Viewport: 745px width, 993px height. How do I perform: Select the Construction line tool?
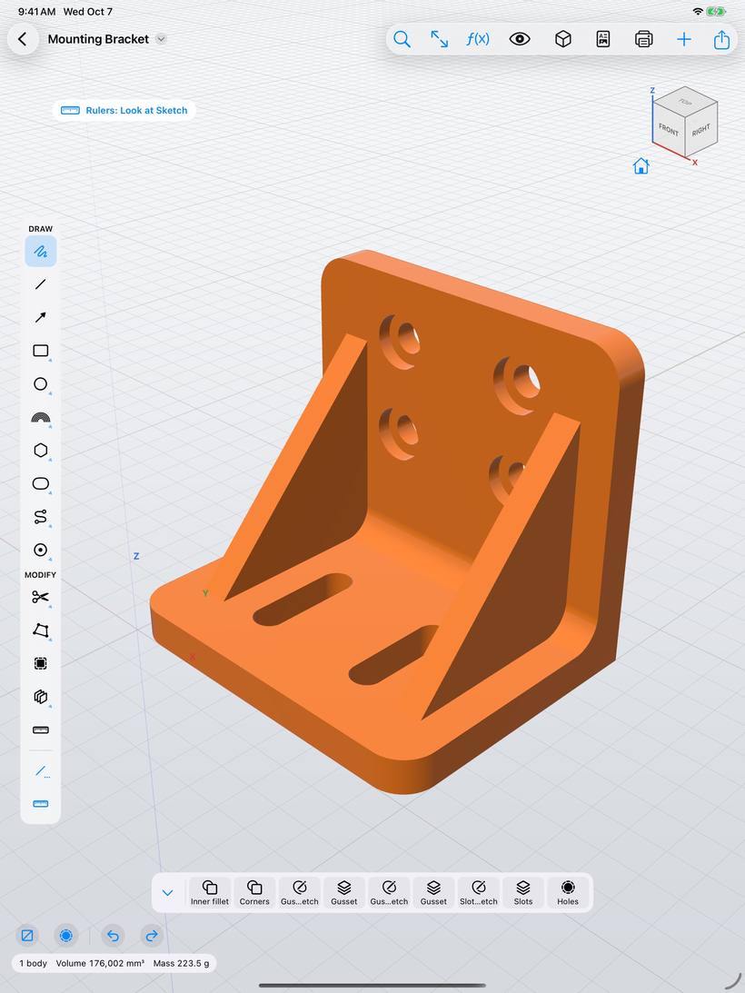click(x=41, y=770)
